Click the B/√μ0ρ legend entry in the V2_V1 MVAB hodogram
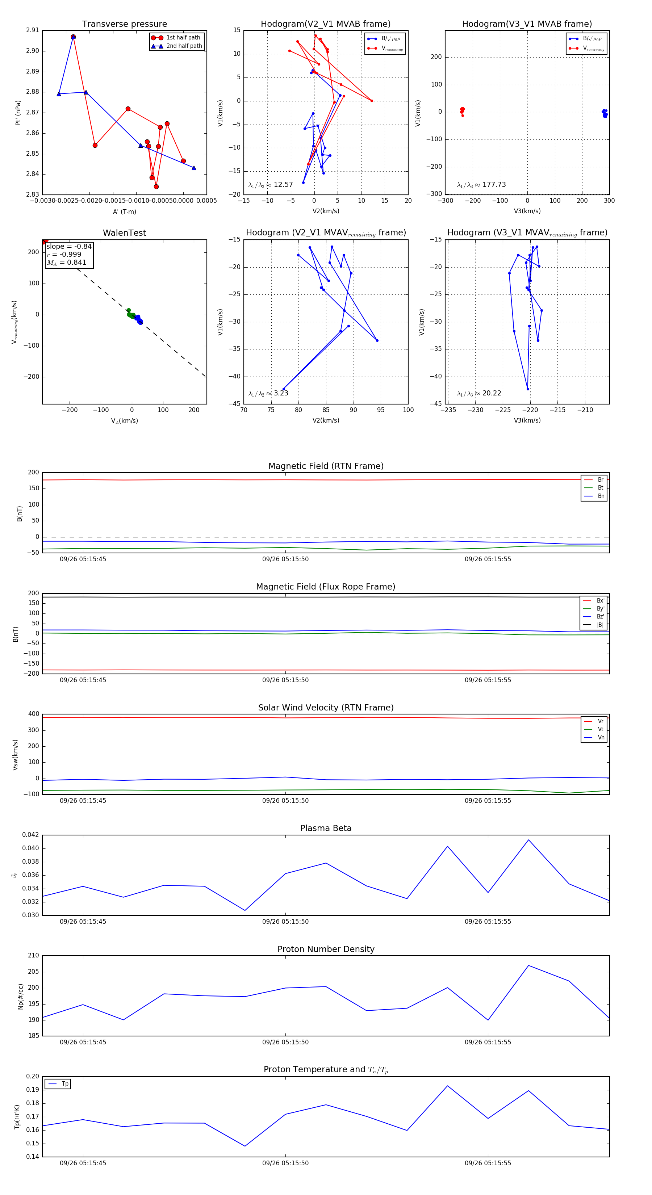Screen dimensions: 652x1195 (x=385, y=39)
